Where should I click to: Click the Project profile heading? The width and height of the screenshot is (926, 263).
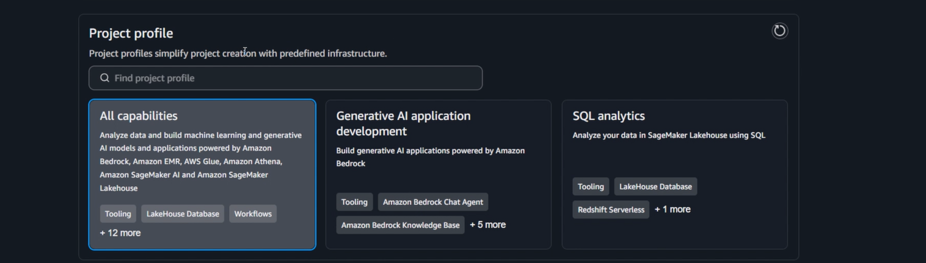click(131, 33)
